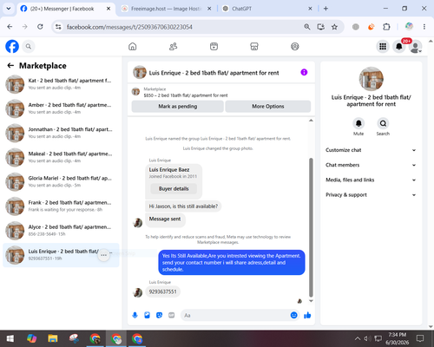The width and height of the screenshot is (434, 347).
Task: Open the Groups icon in top navigation
Action: pyautogui.click(x=295, y=46)
